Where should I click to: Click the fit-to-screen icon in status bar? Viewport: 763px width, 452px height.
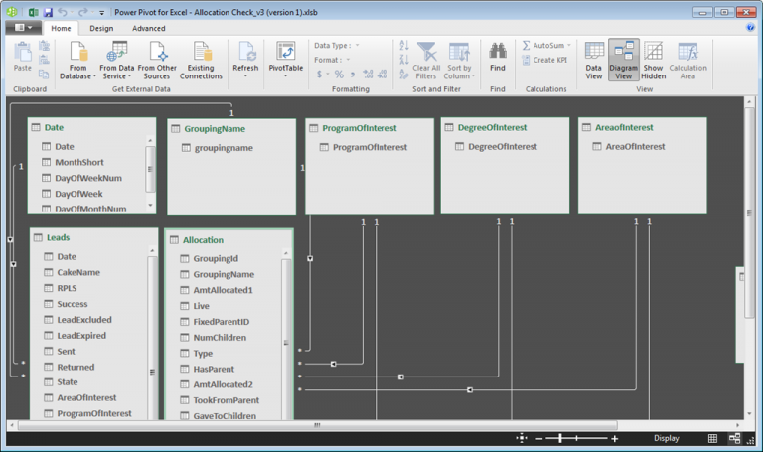[x=521, y=438]
